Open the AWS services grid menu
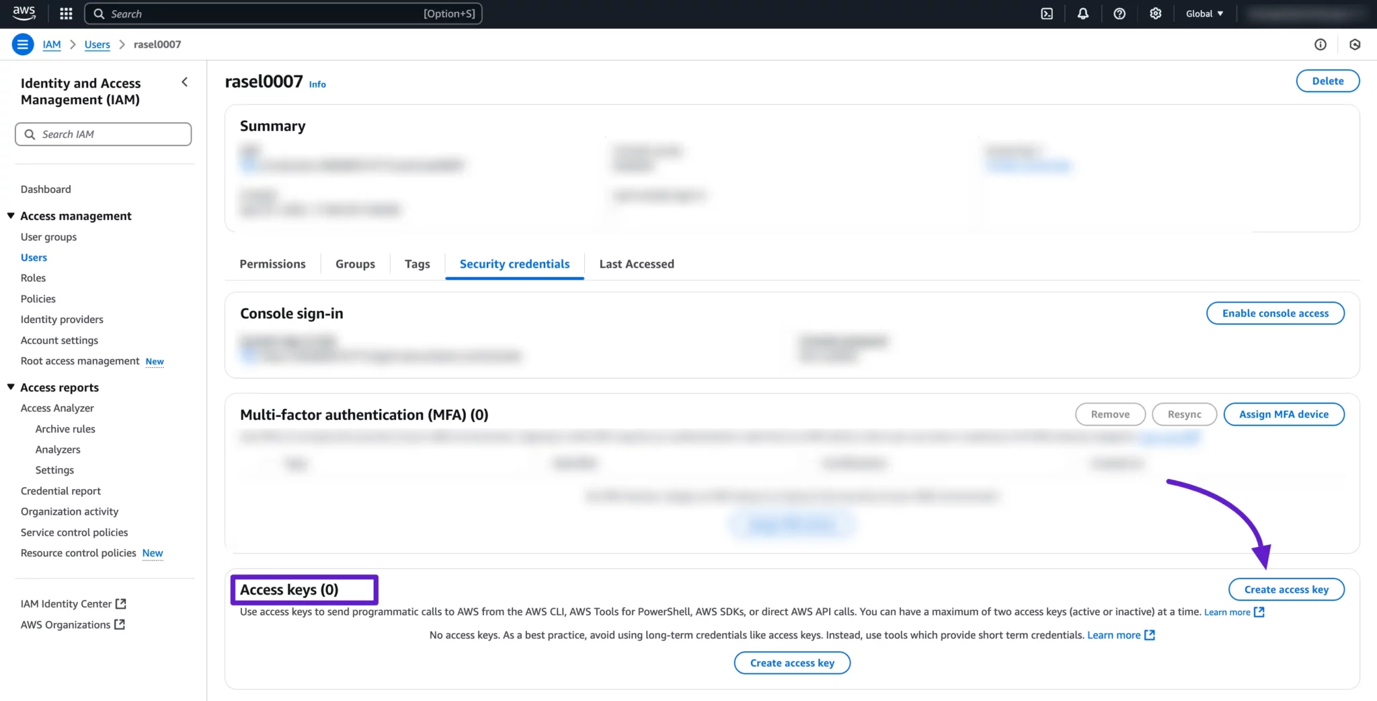The image size is (1377, 701). coord(66,13)
